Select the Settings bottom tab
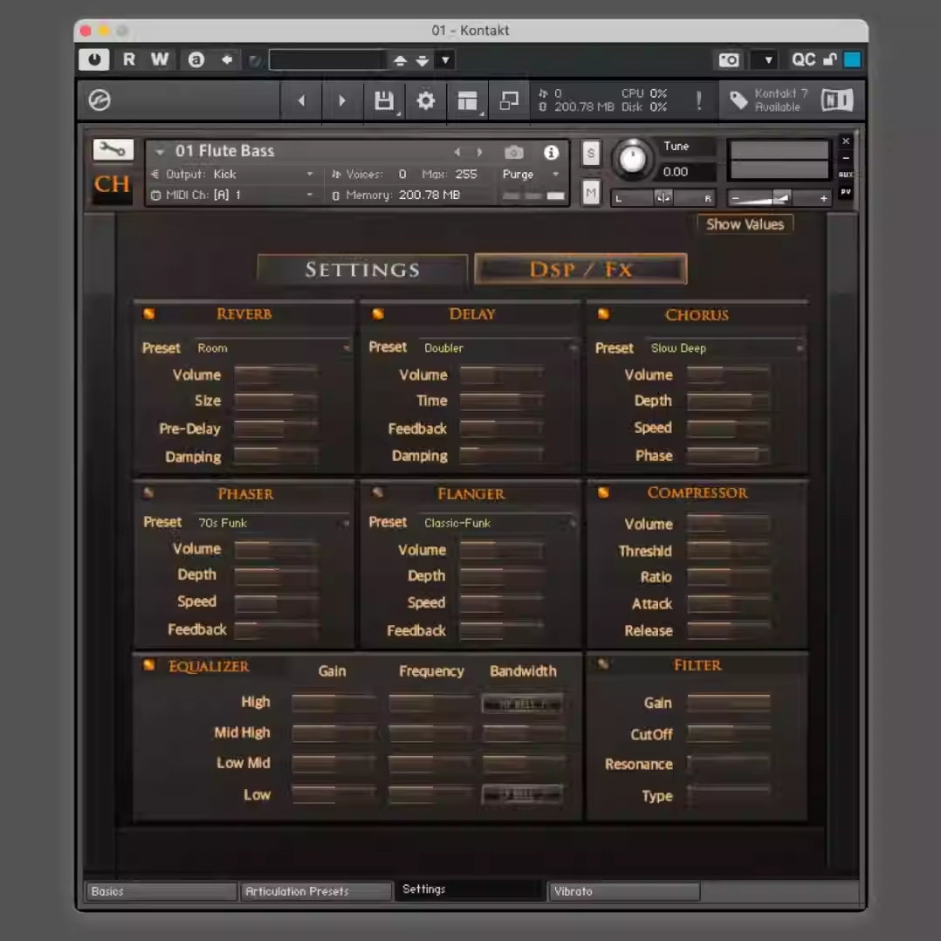This screenshot has height=941, width=941. coord(470,890)
